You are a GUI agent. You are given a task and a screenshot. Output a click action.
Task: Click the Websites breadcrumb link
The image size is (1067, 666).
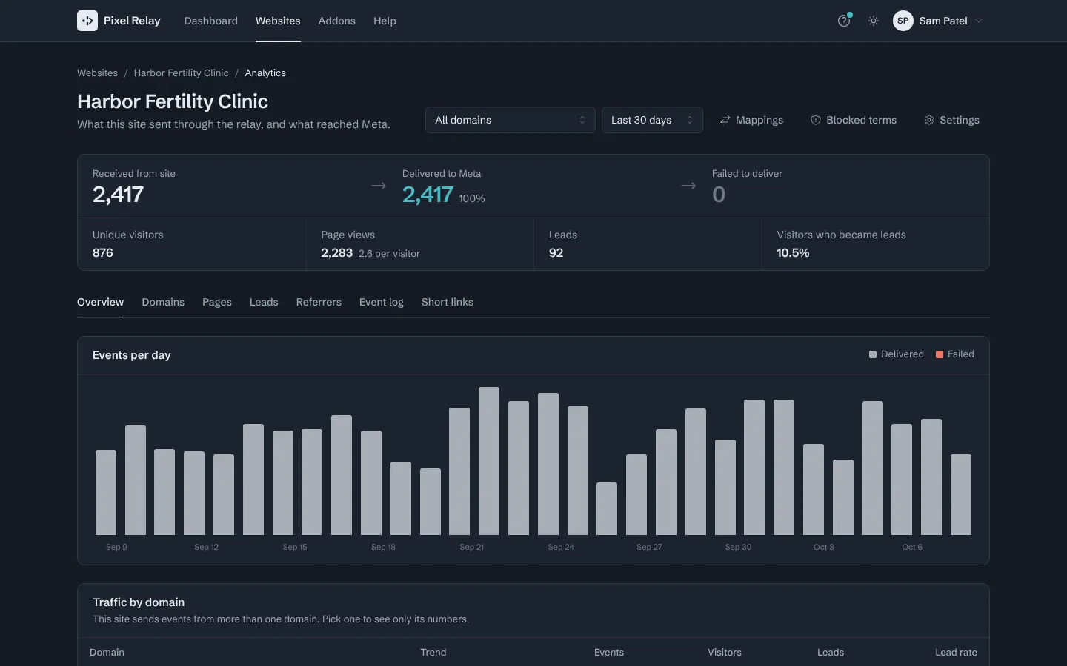[97, 73]
